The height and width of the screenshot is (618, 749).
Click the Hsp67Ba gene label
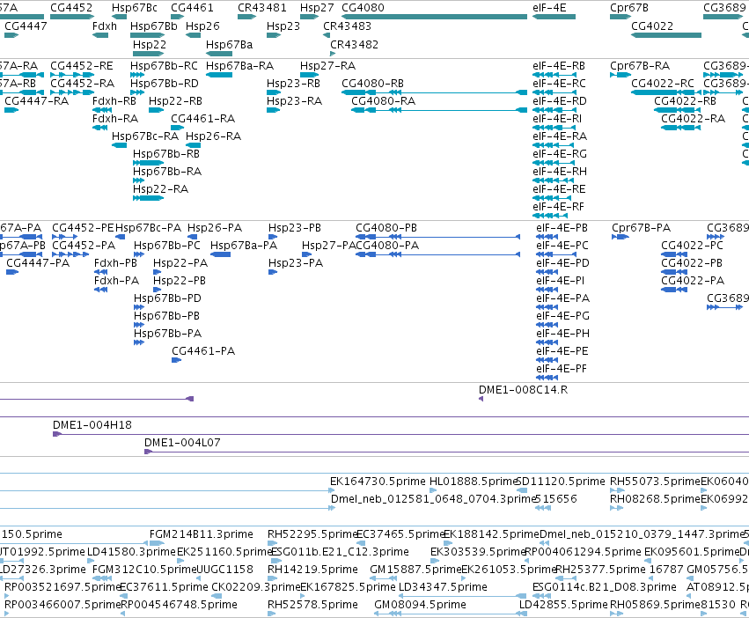coord(230,44)
